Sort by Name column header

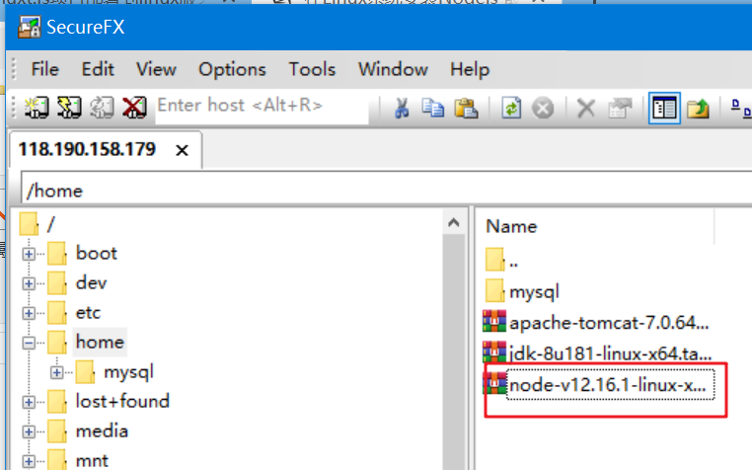pyautogui.click(x=511, y=226)
